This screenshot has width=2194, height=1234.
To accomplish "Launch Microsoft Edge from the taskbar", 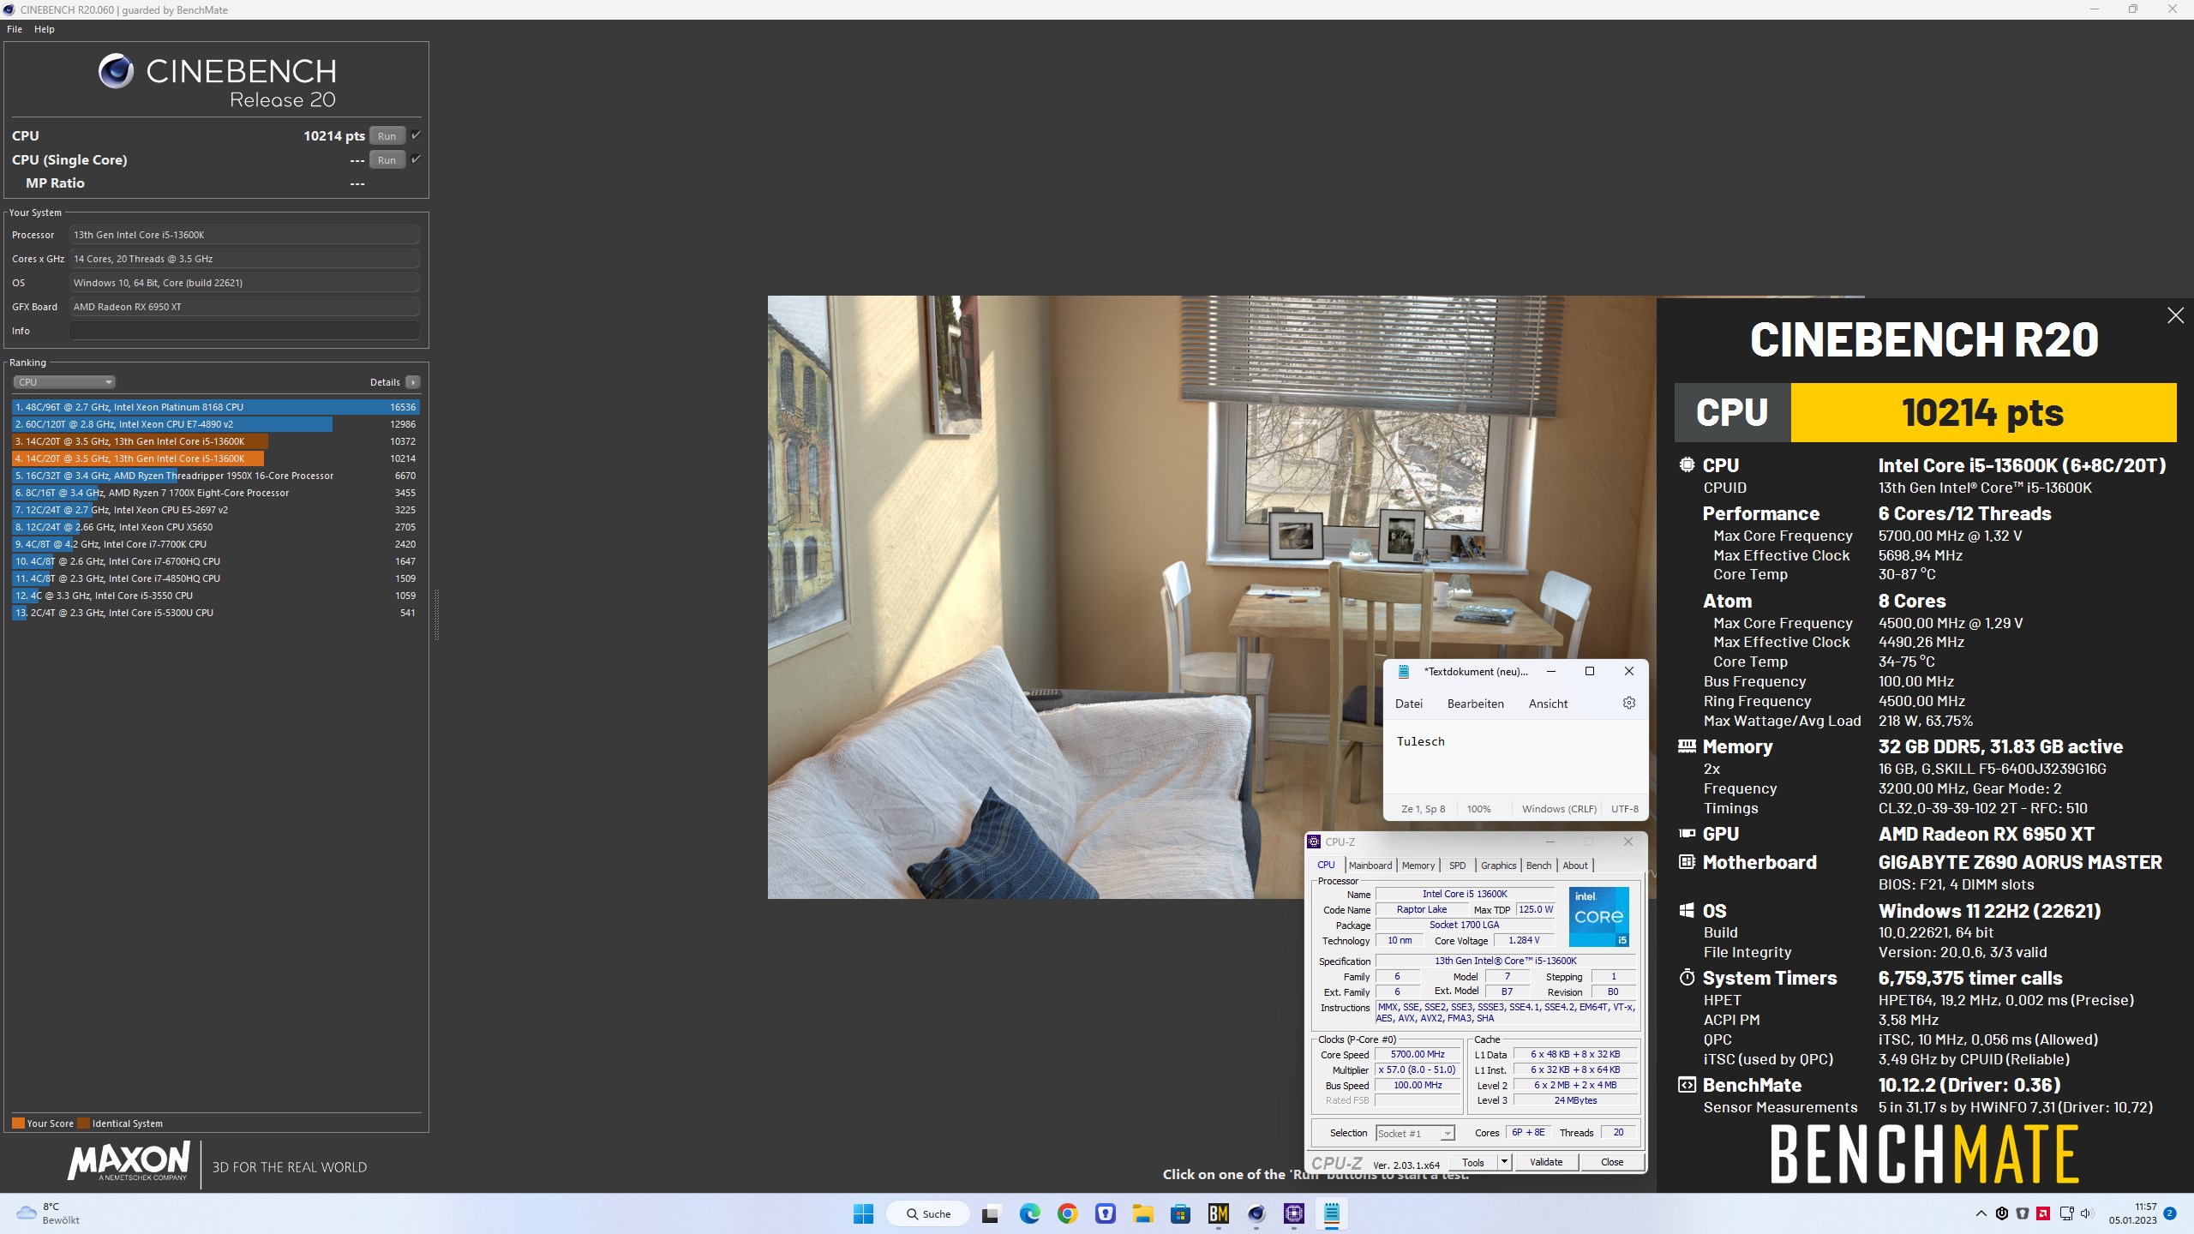I will click(x=1029, y=1213).
